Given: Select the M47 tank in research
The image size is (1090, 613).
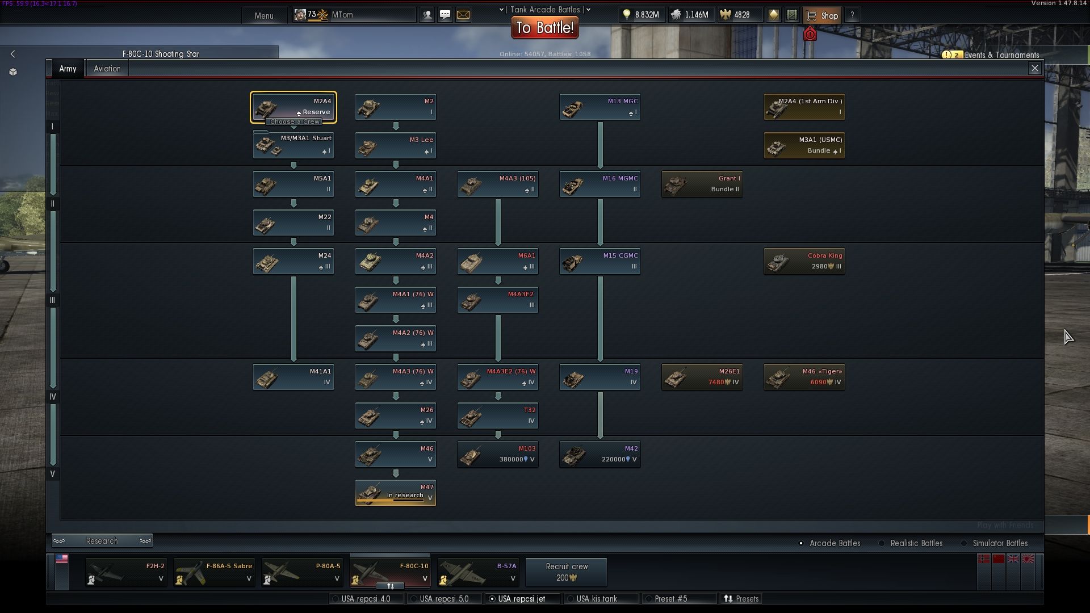Looking at the screenshot, I should [396, 493].
